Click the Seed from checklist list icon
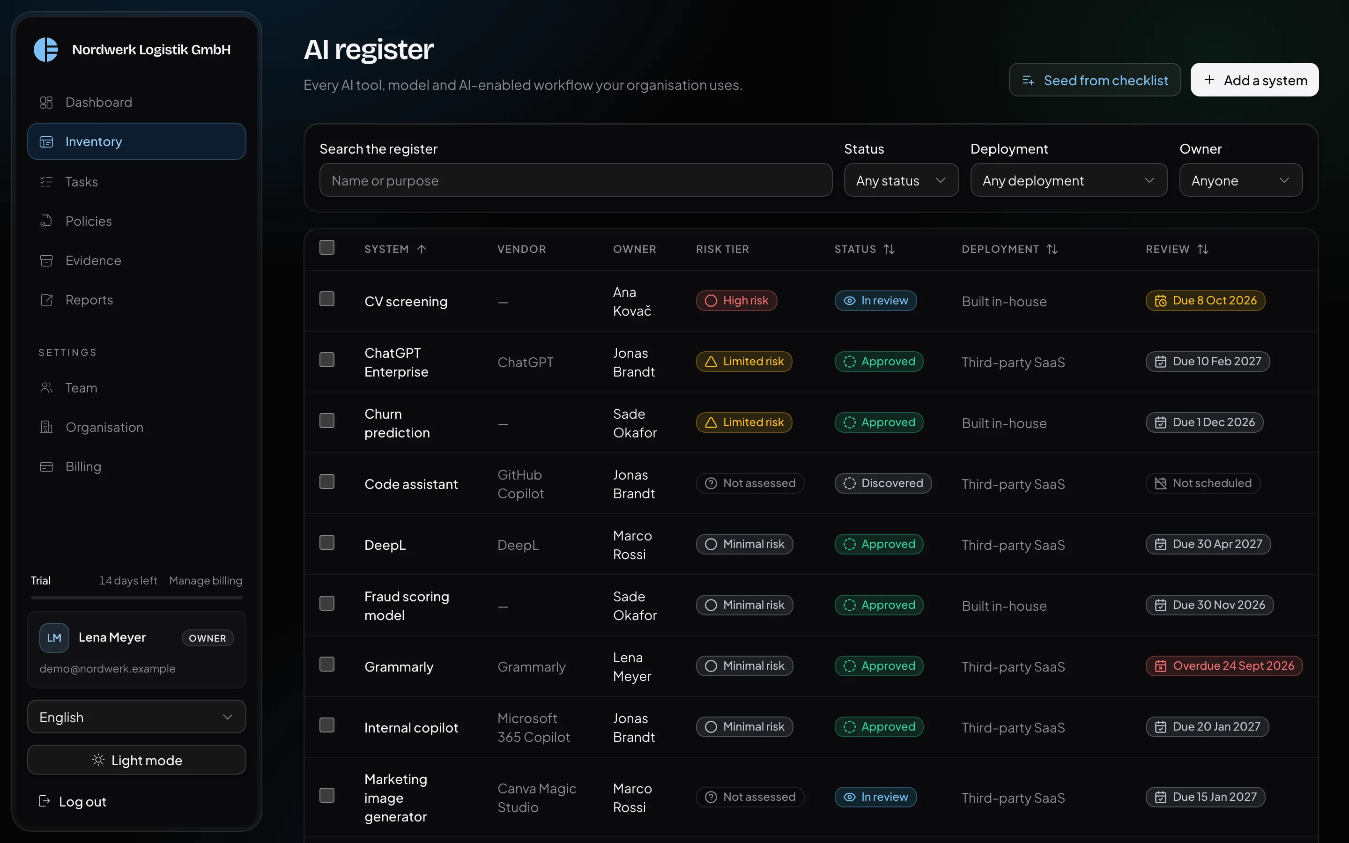Screen dimensions: 1349x843 (x=1029, y=80)
